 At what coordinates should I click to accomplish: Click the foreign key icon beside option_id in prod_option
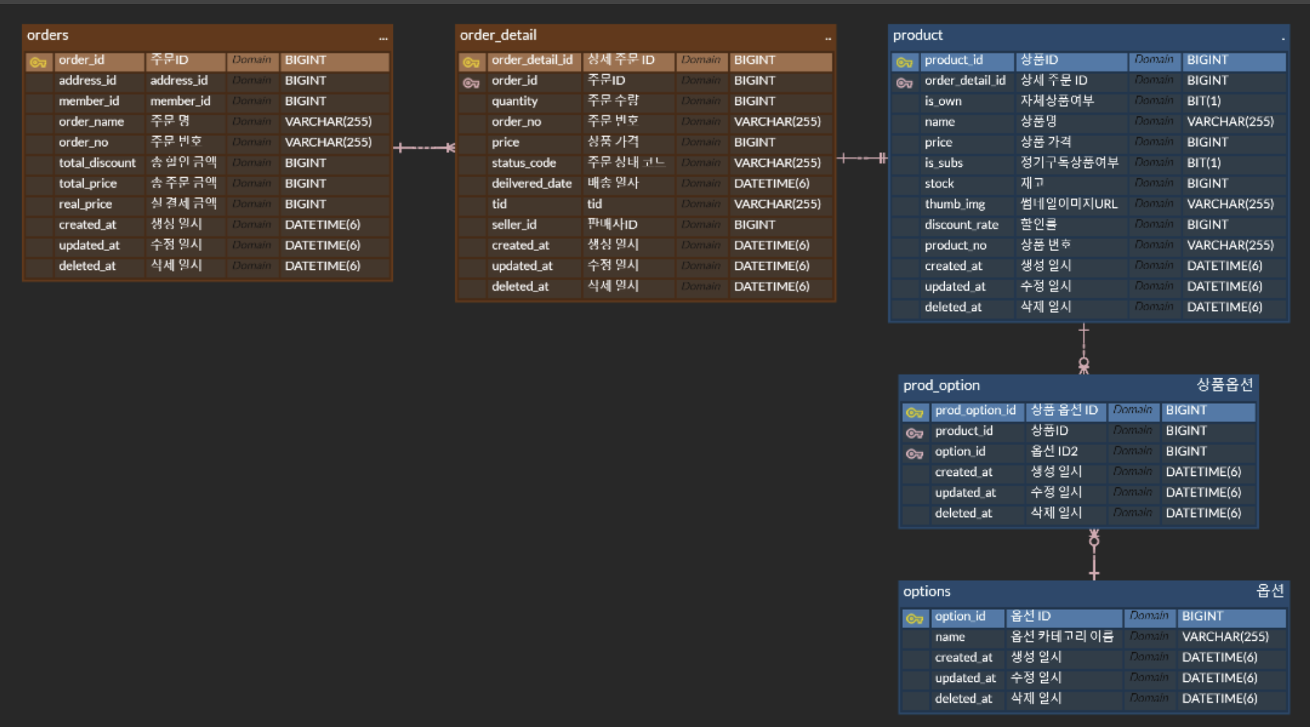tap(914, 454)
